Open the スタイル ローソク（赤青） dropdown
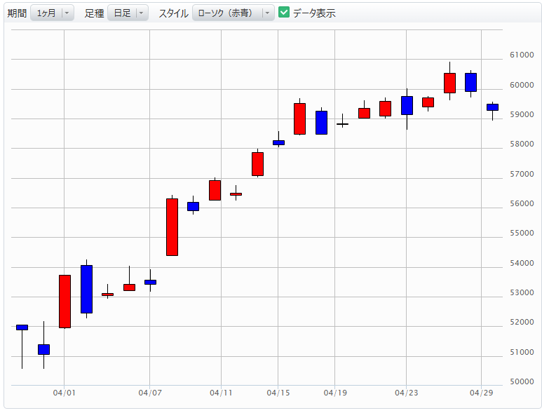 tap(233, 13)
